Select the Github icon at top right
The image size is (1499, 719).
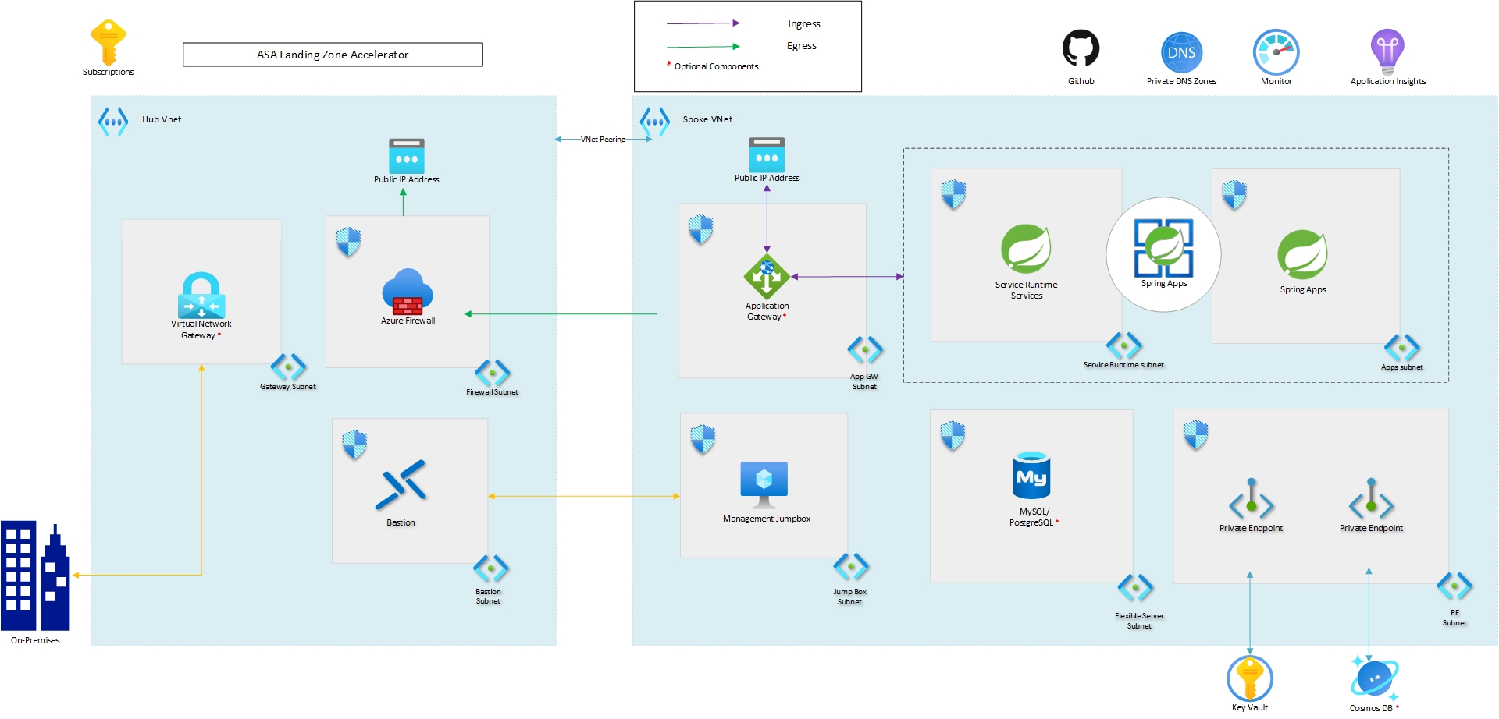coord(1081,50)
